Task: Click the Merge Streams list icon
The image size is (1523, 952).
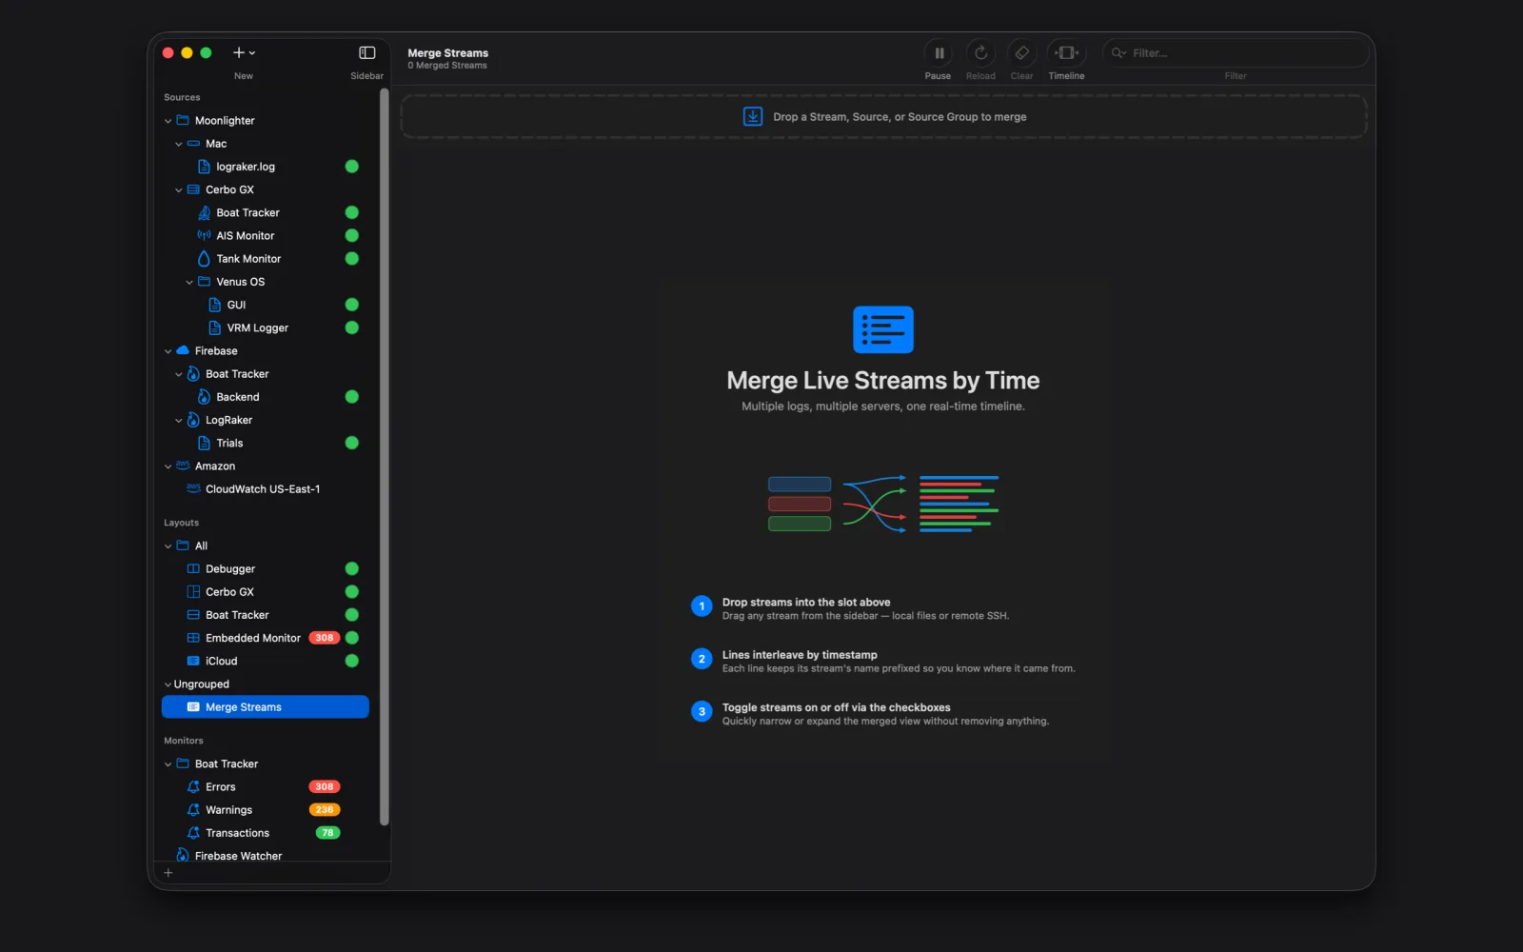Action: [193, 707]
